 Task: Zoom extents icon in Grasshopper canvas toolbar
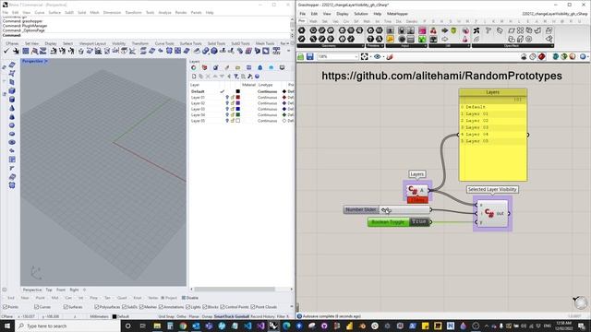[x=365, y=57]
